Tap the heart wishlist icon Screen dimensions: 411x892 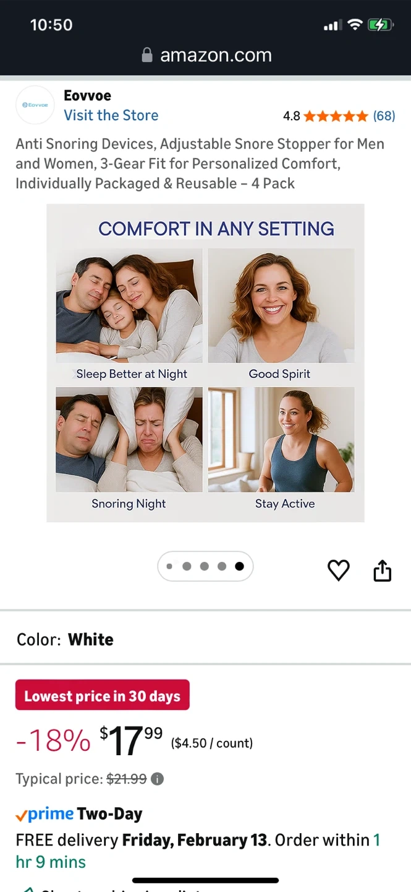pos(338,570)
